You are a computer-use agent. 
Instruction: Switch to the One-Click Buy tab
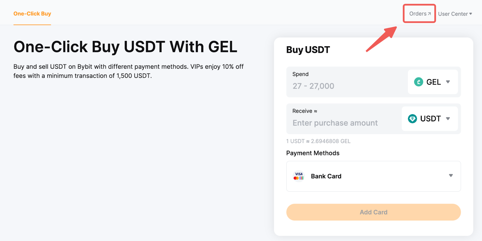click(x=32, y=14)
